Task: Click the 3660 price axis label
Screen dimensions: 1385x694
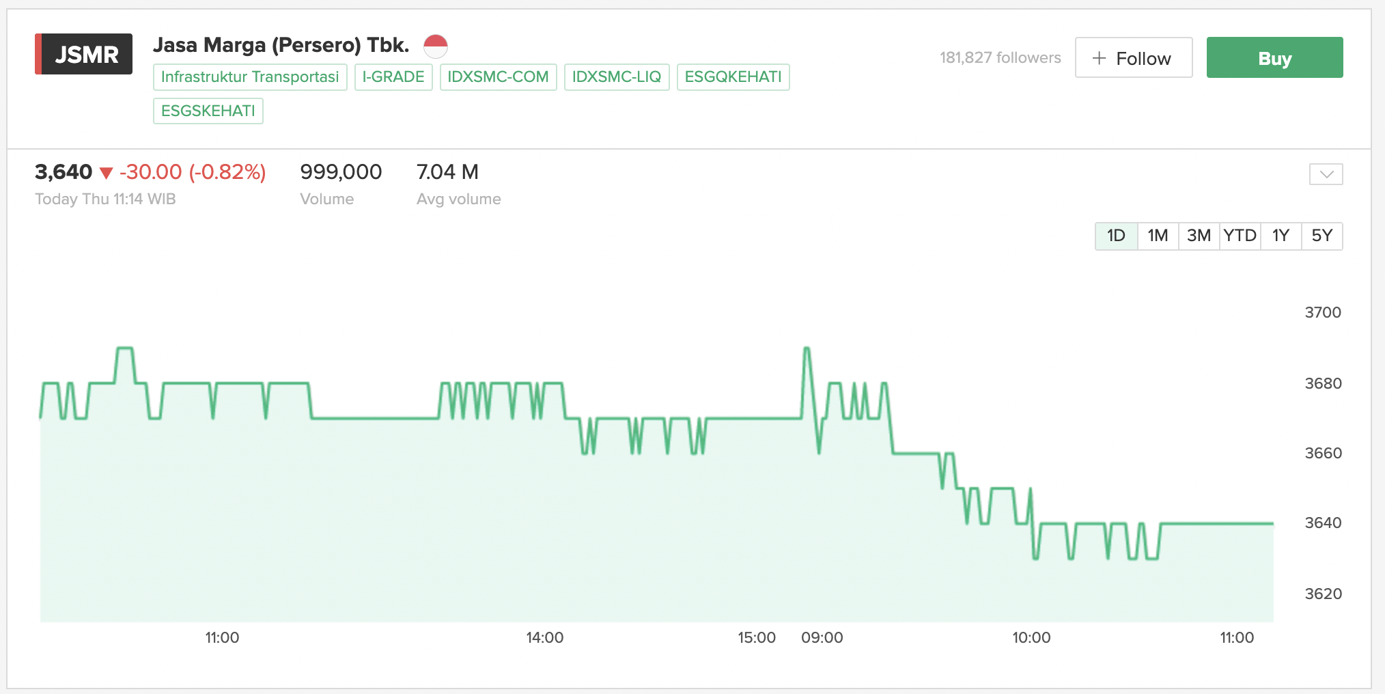Action: click(1323, 454)
